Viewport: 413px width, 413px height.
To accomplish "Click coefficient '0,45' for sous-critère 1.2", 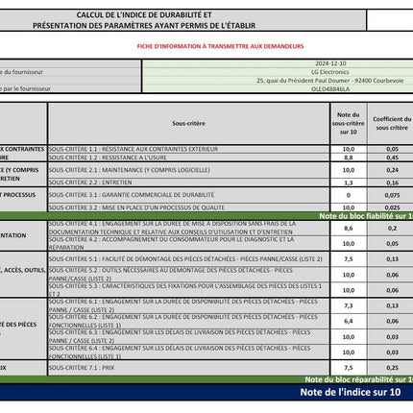I will [x=392, y=158].
